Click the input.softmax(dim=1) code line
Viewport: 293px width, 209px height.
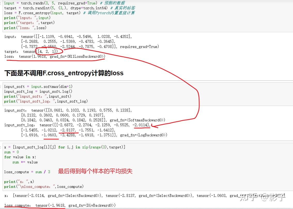pos(34,86)
